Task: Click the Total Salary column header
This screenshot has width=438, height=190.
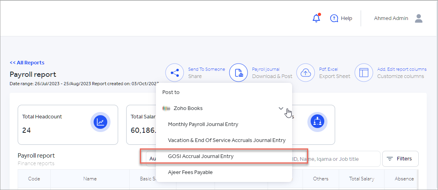Action: pos(361,179)
